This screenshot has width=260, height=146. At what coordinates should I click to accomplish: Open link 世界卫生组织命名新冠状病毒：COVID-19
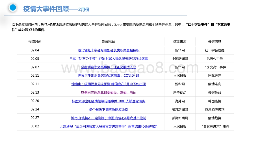pyautogui.click(x=109, y=76)
